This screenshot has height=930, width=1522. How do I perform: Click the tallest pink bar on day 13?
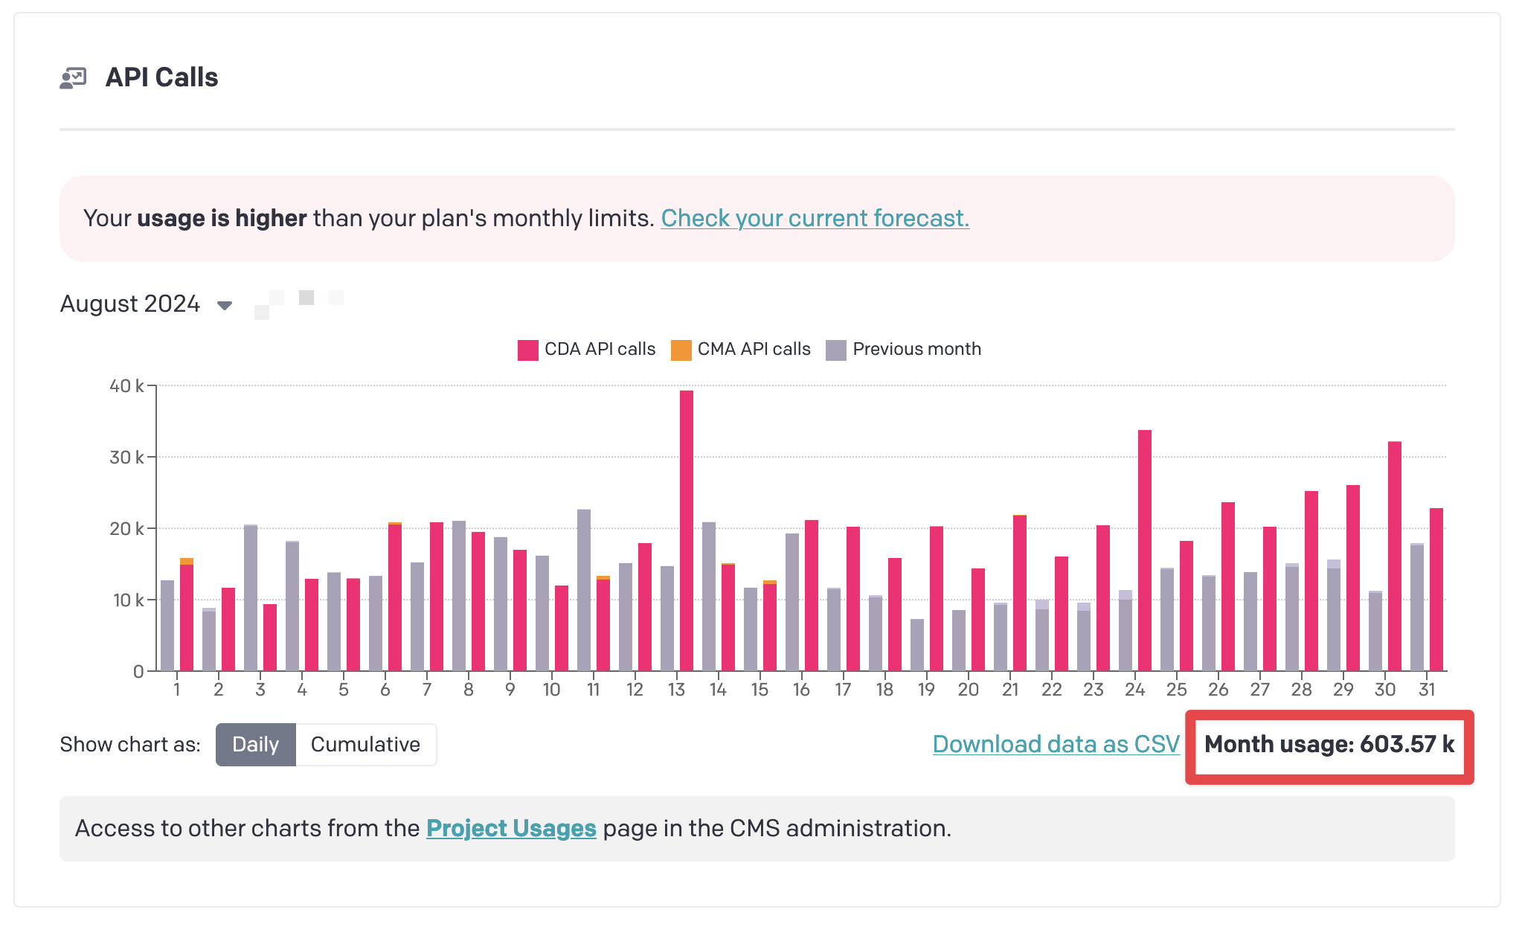[686, 530]
